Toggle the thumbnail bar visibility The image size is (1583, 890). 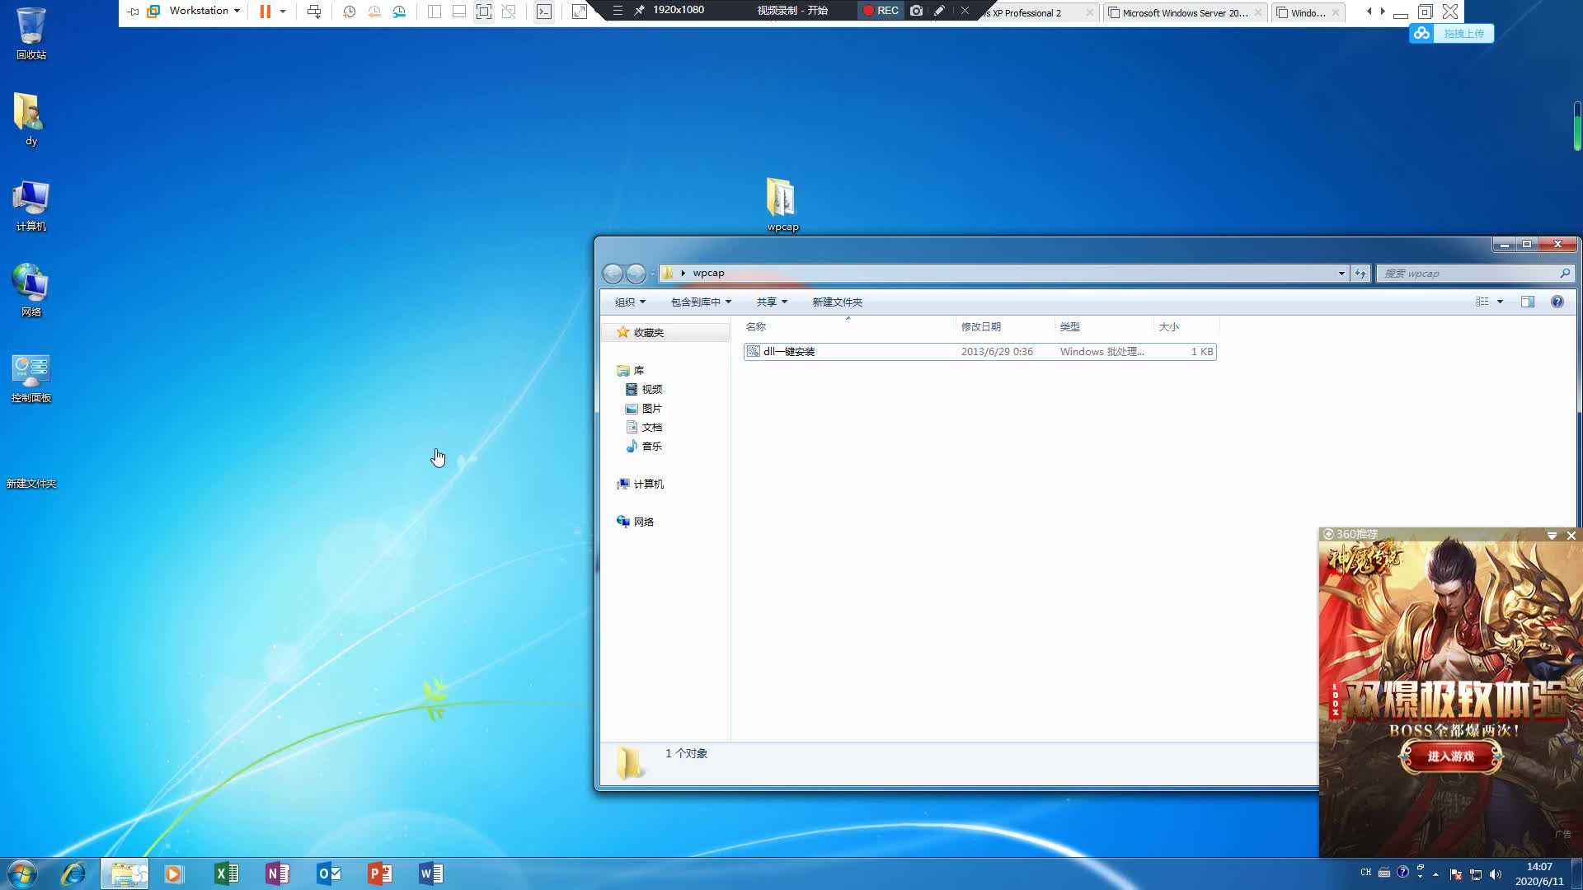click(x=458, y=11)
